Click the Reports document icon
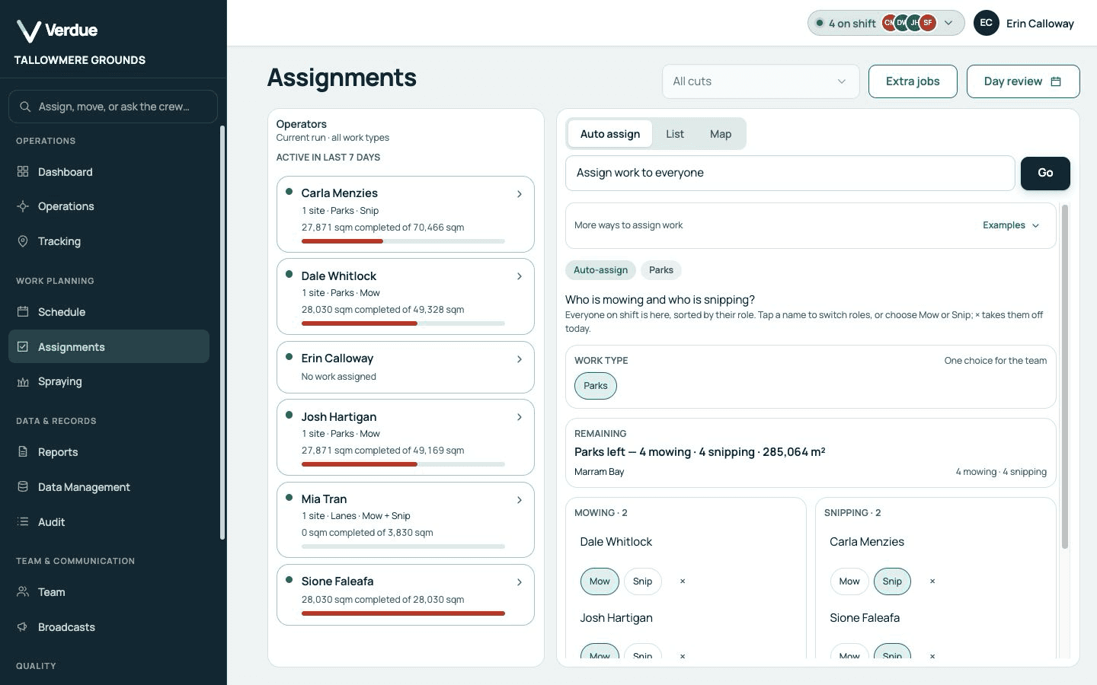Screen dimensions: 1097x685 (x=23, y=451)
